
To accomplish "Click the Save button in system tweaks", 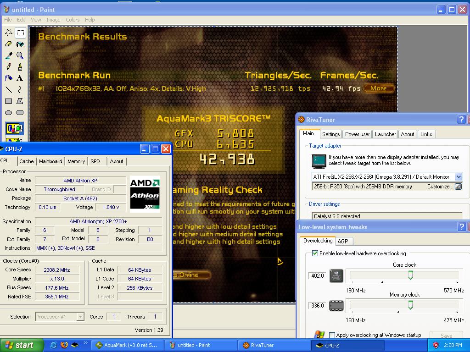I will tap(446, 335).
